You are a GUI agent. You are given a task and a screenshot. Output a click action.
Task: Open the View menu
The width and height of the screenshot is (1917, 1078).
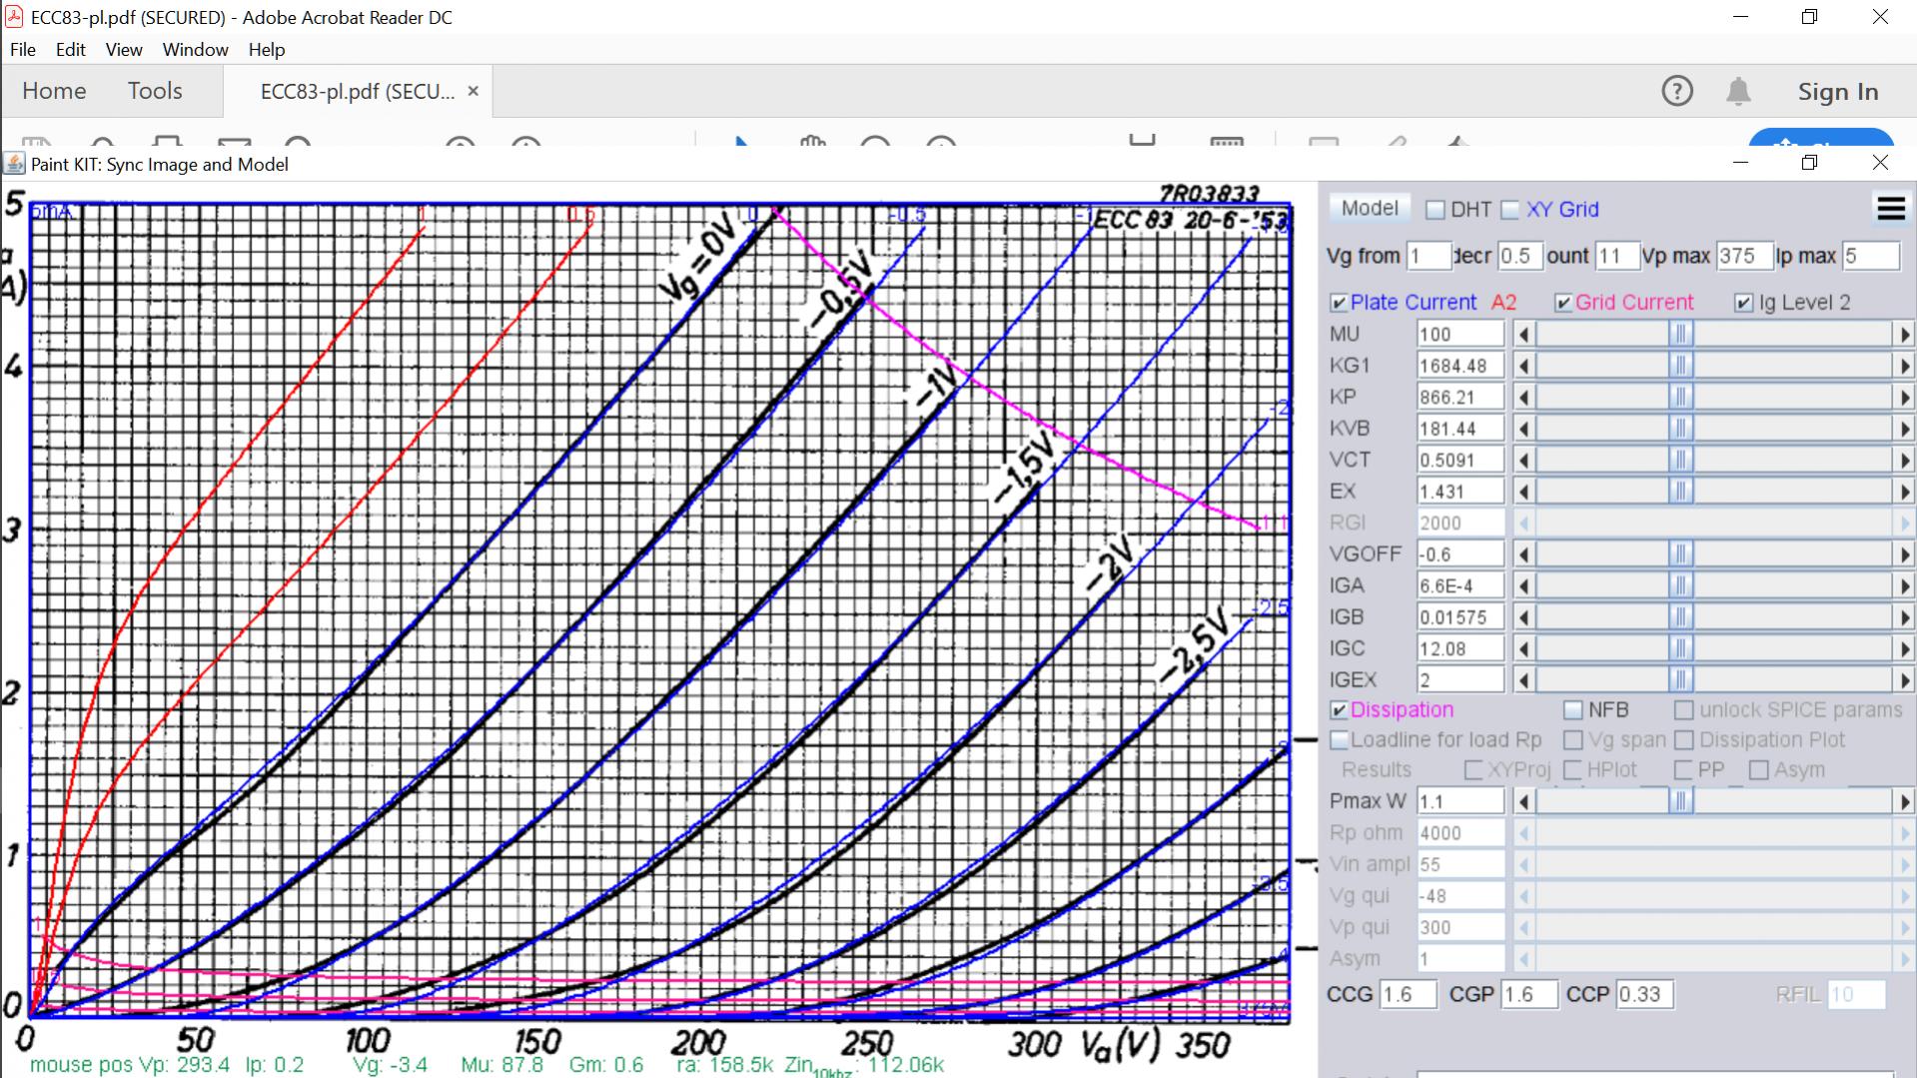pos(124,49)
